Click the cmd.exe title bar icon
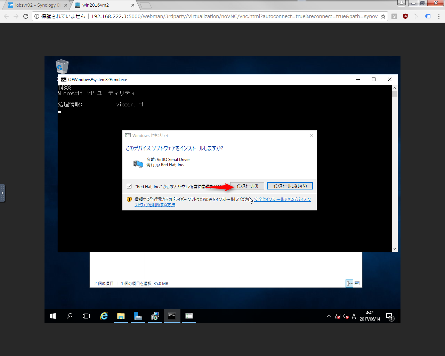The width and height of the screenshot is (445, 356). (64, 79)
